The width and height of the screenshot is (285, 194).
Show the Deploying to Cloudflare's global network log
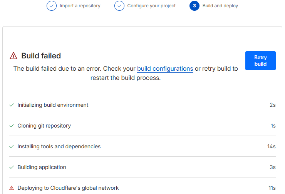[x=68, y=188]
